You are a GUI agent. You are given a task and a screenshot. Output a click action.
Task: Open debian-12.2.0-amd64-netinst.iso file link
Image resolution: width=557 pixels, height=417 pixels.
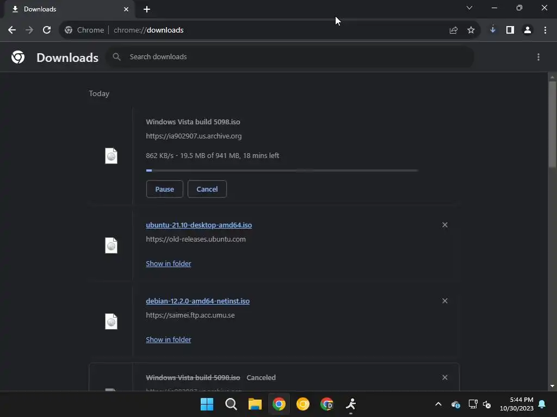point(198,301)
